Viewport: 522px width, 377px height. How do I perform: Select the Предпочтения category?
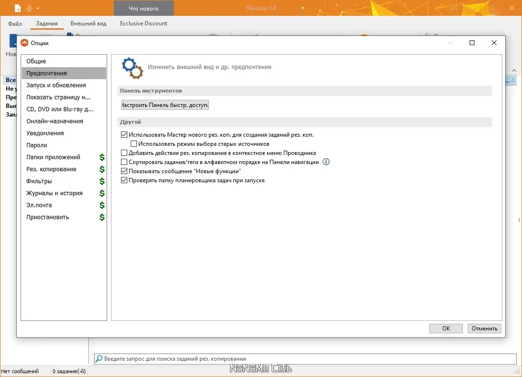[x=63, y=73]
